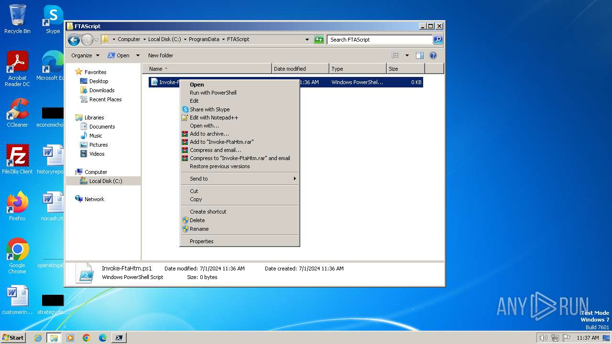
Task: Select Rename in the context menu
Action: pos(240,229)
